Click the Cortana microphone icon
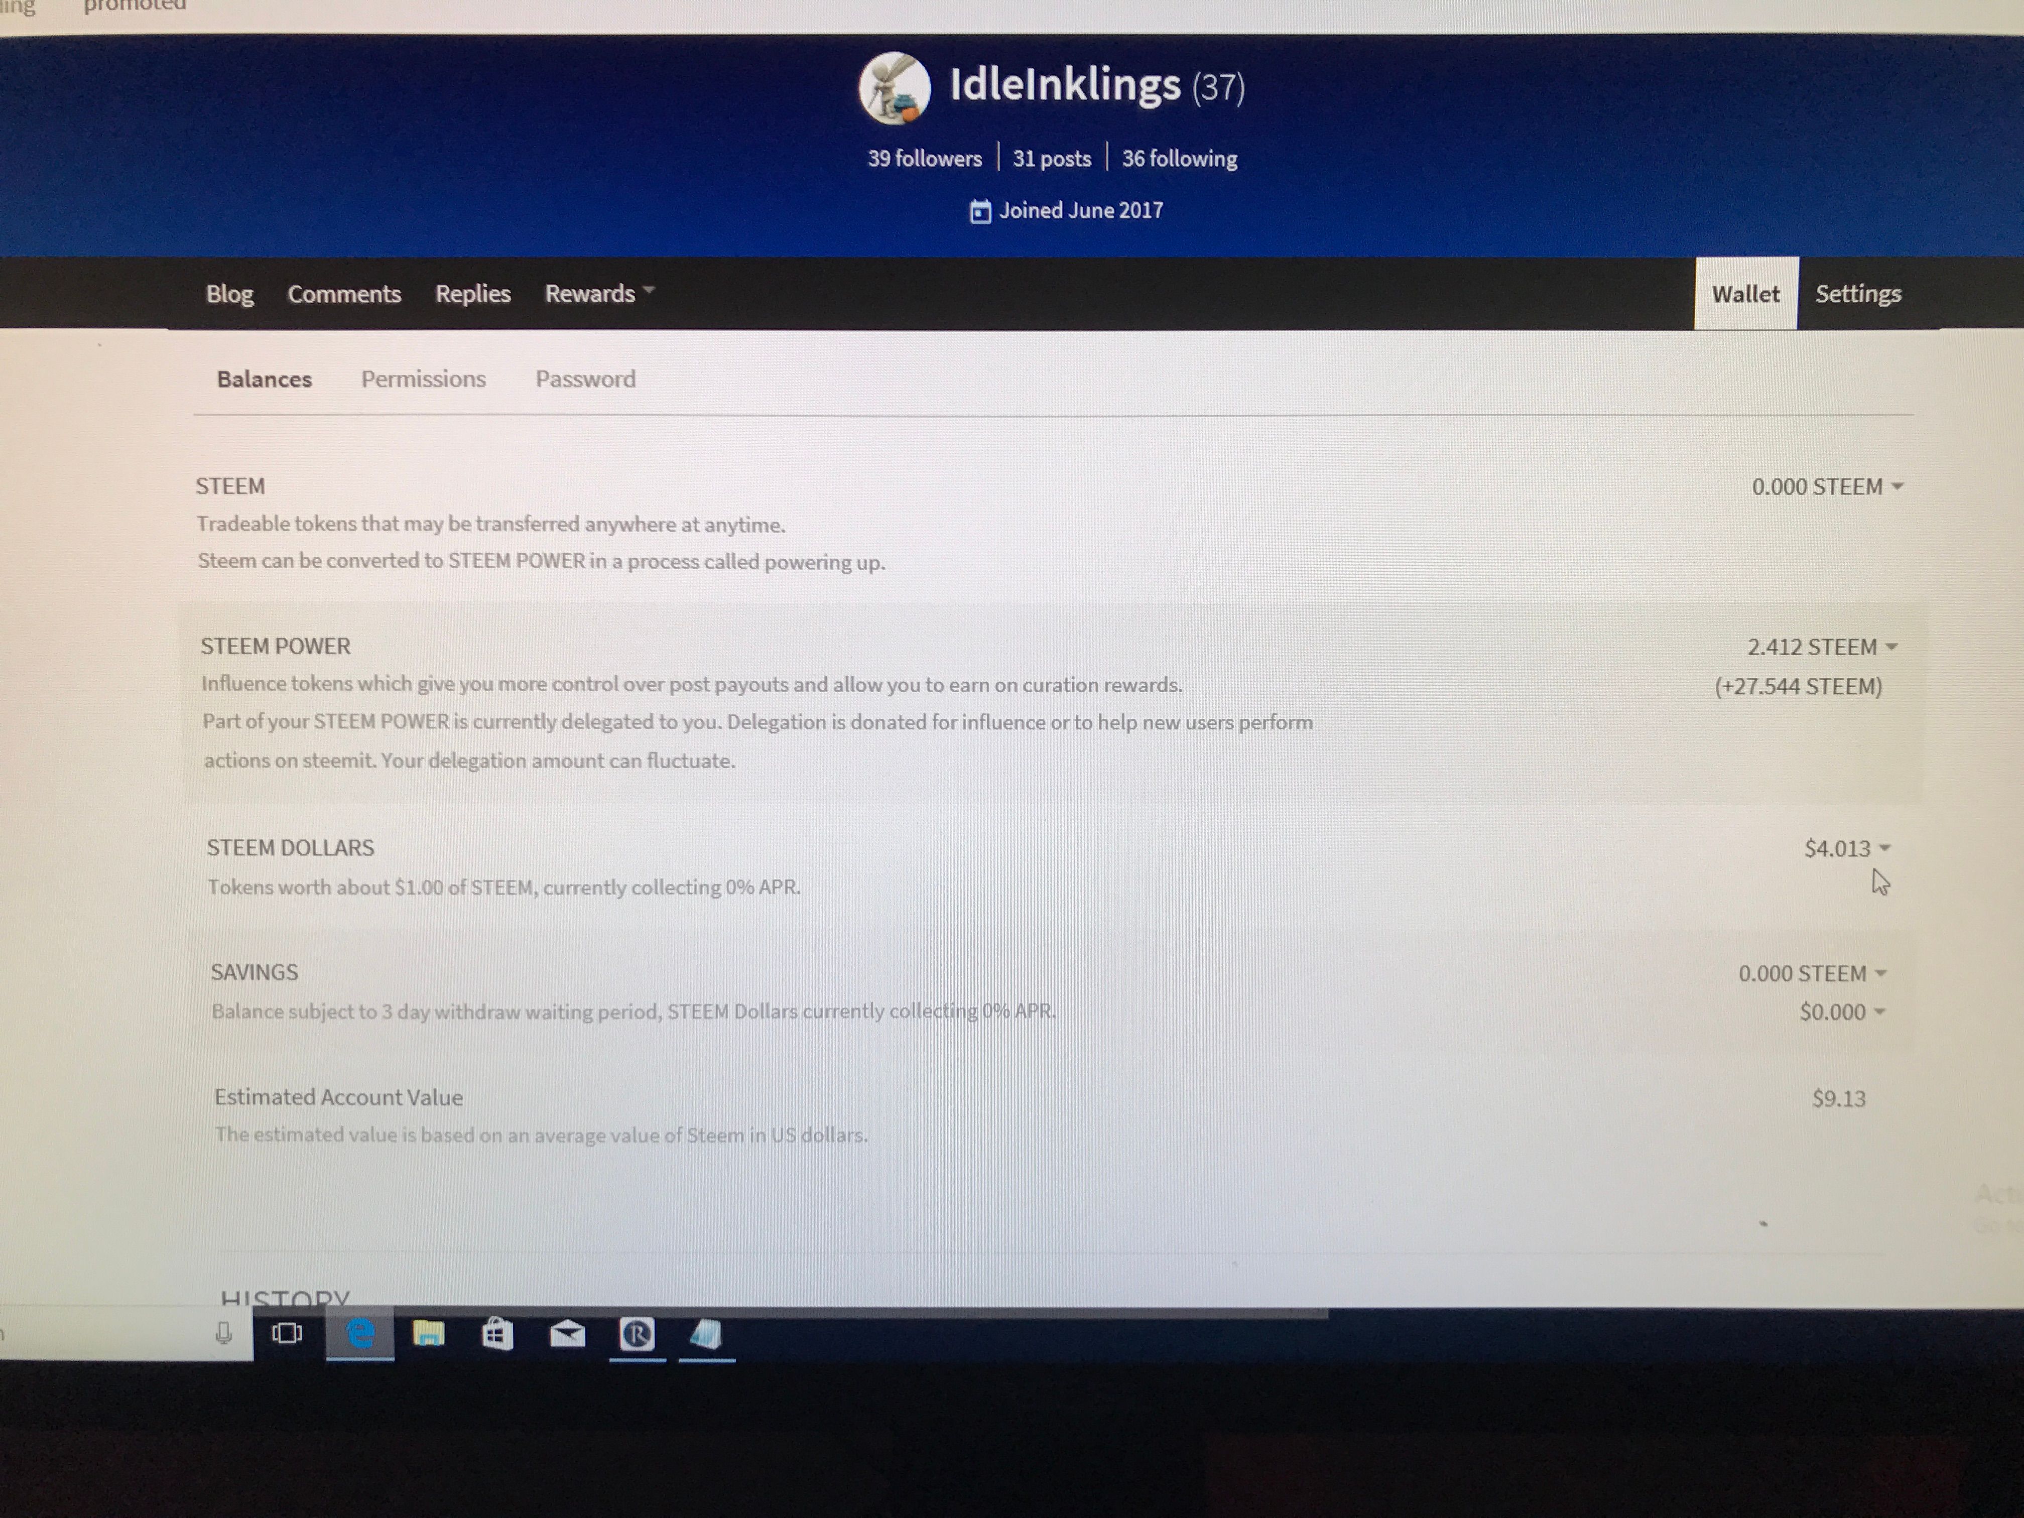The width and height of the screenshot is (2024, 1518). coord(223,1334)
